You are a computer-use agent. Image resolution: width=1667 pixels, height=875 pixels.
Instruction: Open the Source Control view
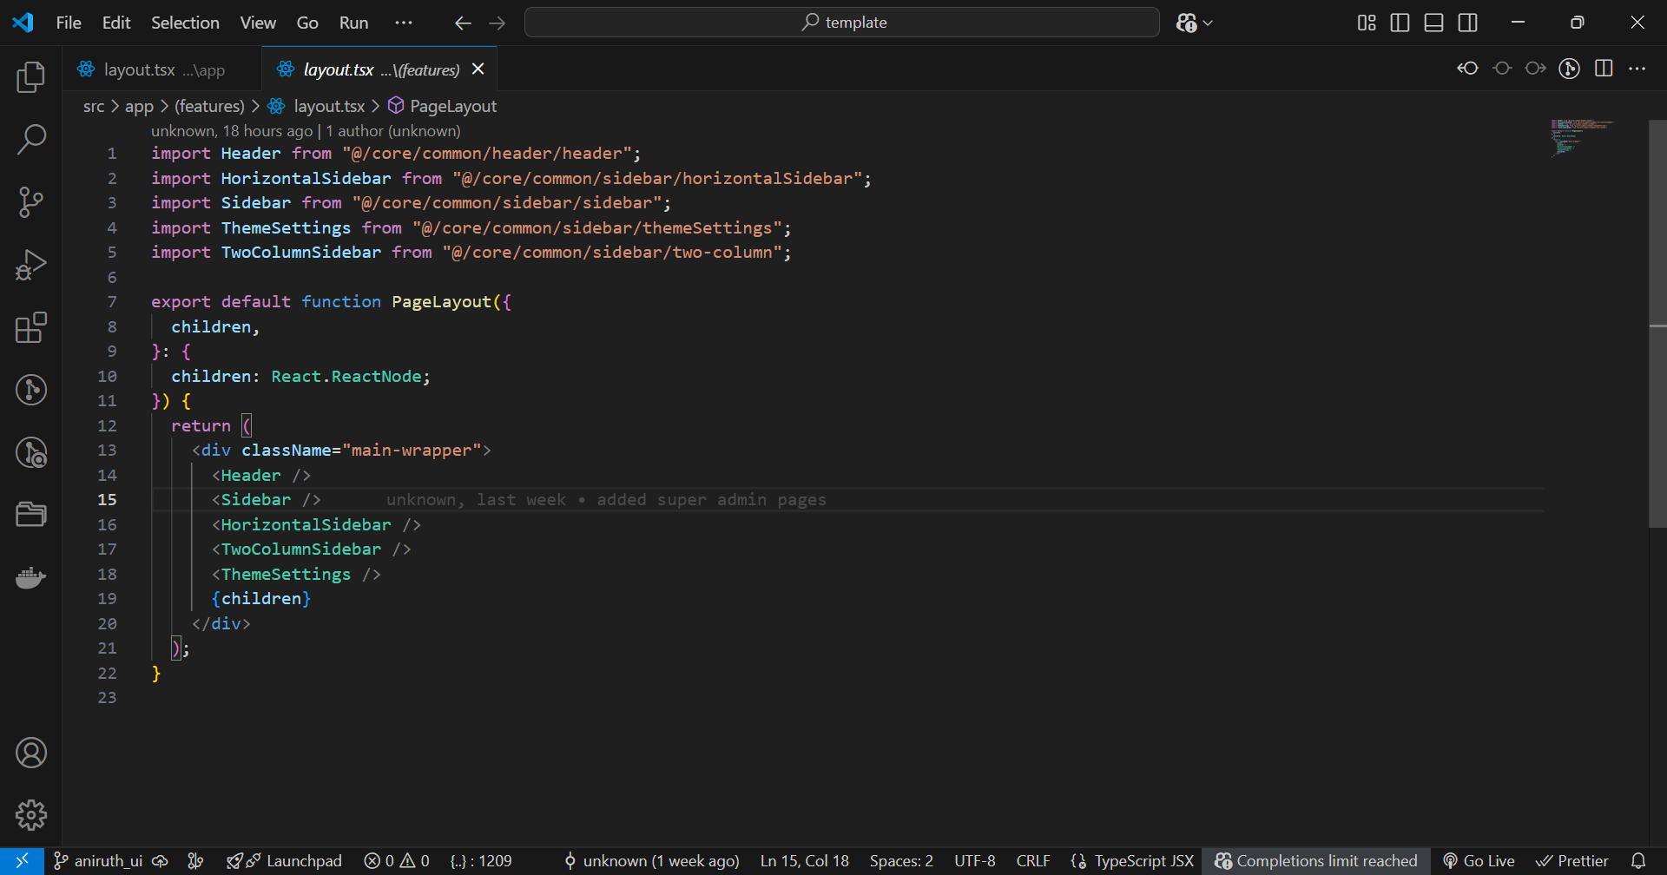31,202
